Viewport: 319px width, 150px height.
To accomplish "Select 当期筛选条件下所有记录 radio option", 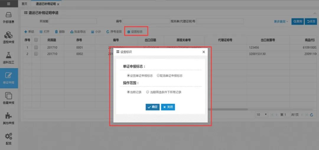I will coord(148,92).
